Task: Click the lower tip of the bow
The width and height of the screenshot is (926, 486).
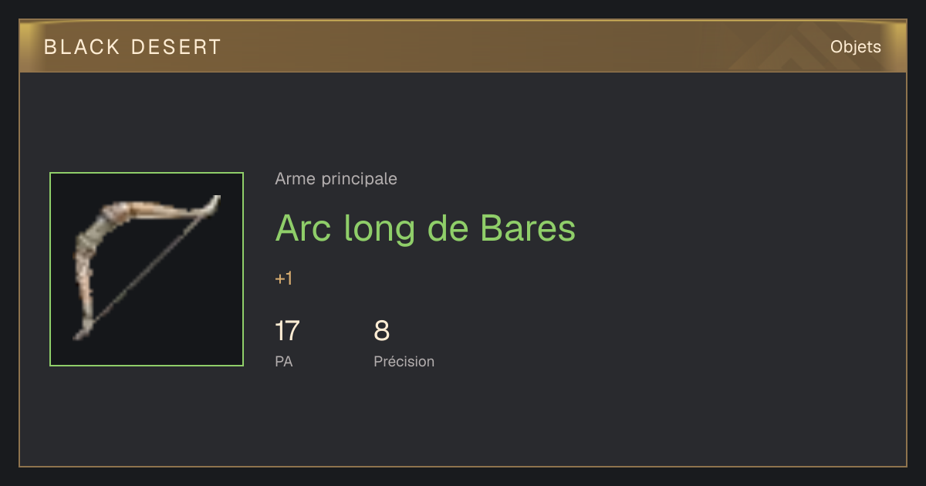Action: click(x=79, y=332)
